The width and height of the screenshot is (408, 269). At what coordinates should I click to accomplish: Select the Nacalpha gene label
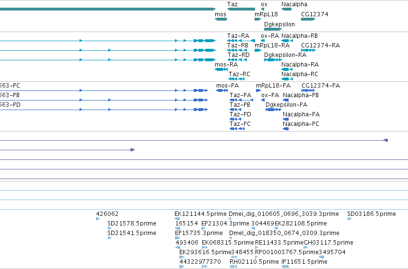294,4
